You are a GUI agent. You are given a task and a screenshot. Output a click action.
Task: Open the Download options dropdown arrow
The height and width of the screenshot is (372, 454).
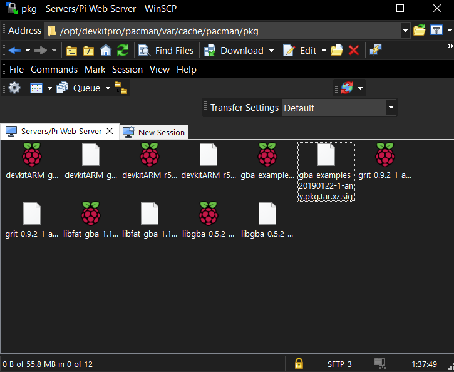click(271, 51)
